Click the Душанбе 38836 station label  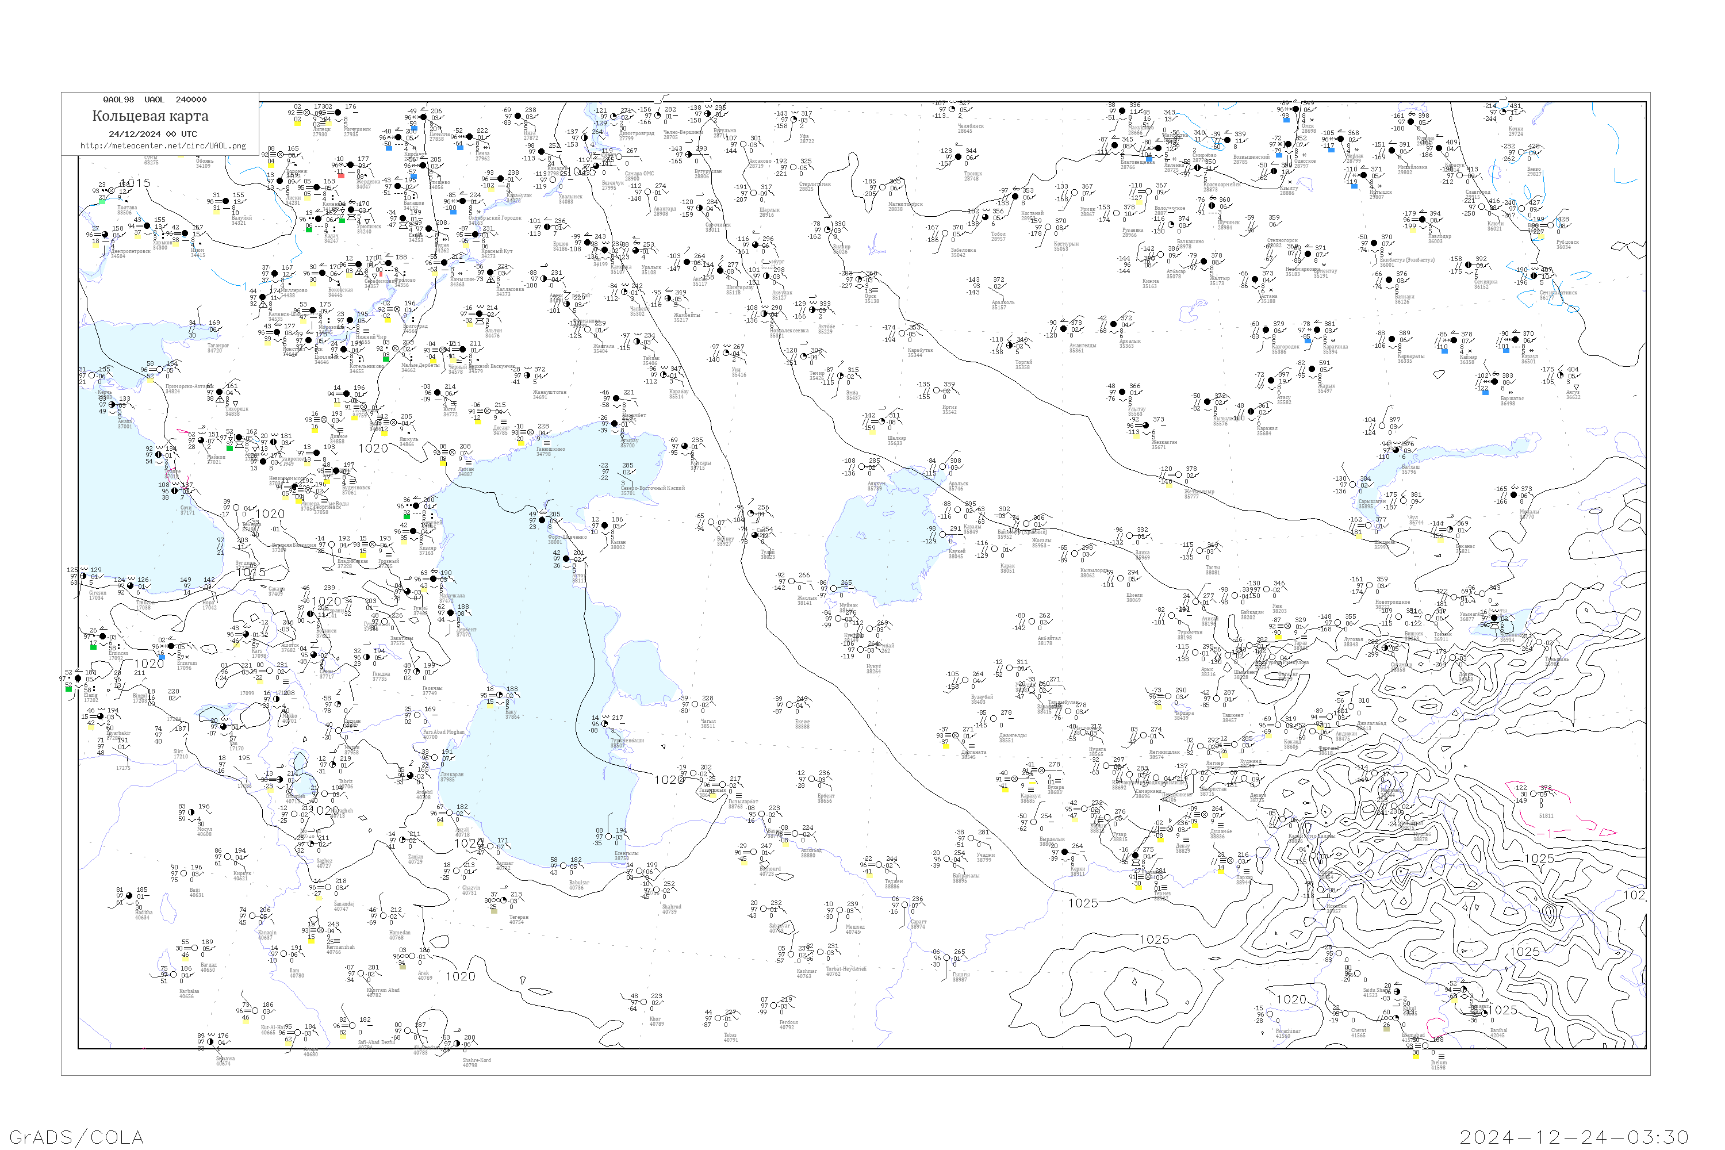[1220, 834]
